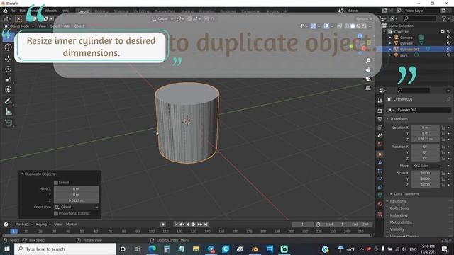Enable Proportional Editing checkbox
This screenshot has width=454, height=255.
(56, 213)
